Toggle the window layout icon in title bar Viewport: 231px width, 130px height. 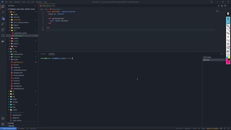click(x=212, y=2)
